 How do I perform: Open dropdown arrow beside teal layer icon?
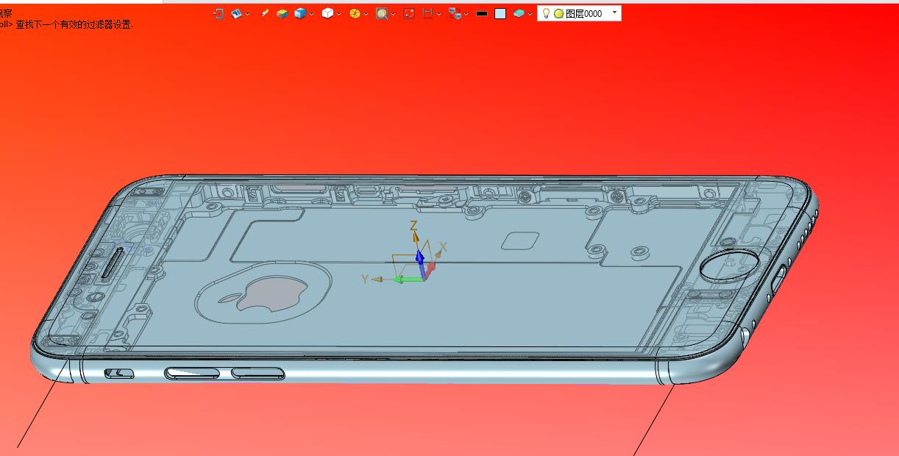point(530,14)
